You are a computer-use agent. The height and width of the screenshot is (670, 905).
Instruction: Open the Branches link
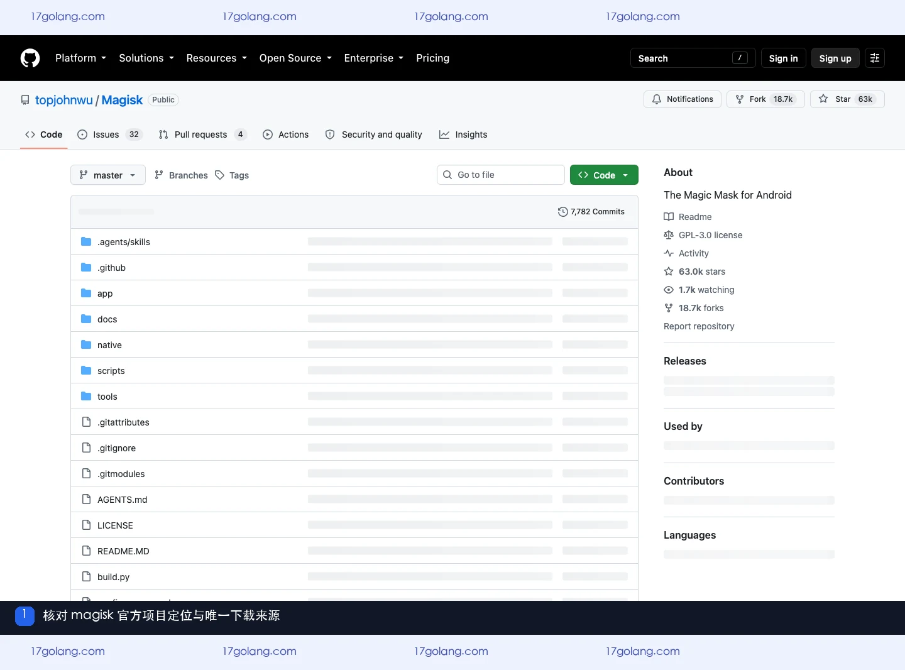(181, 175)
